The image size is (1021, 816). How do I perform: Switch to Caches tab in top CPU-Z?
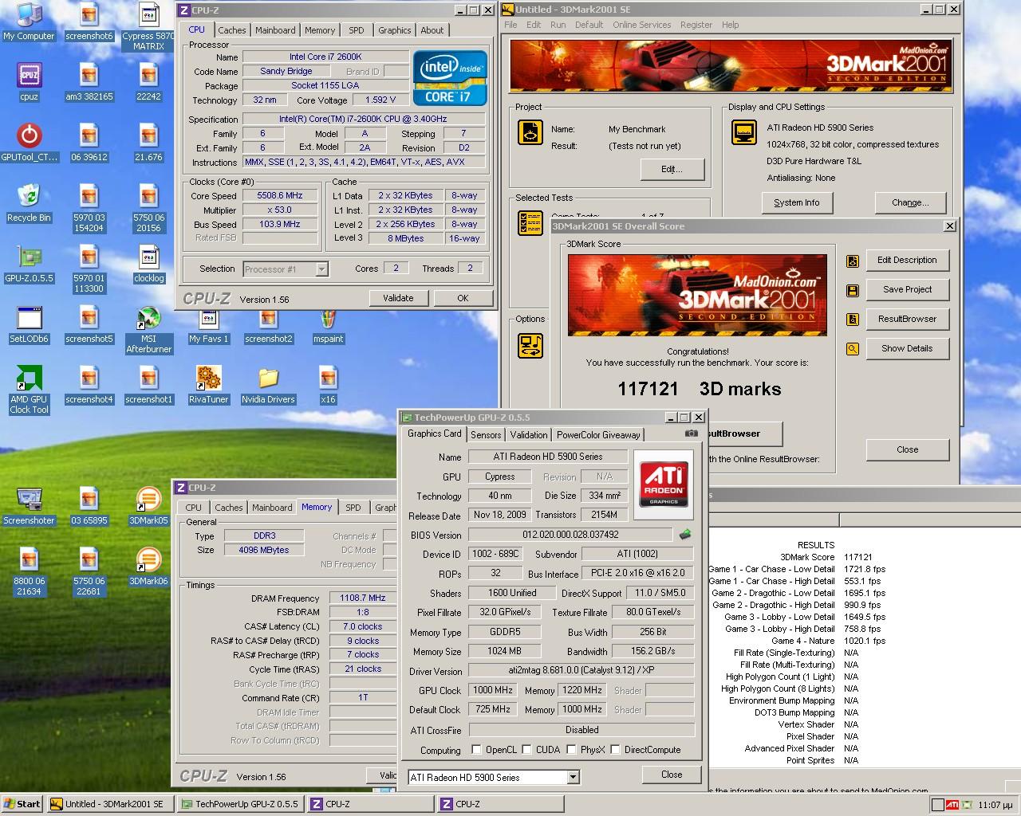pyautogui.click(x=231, y=30)
